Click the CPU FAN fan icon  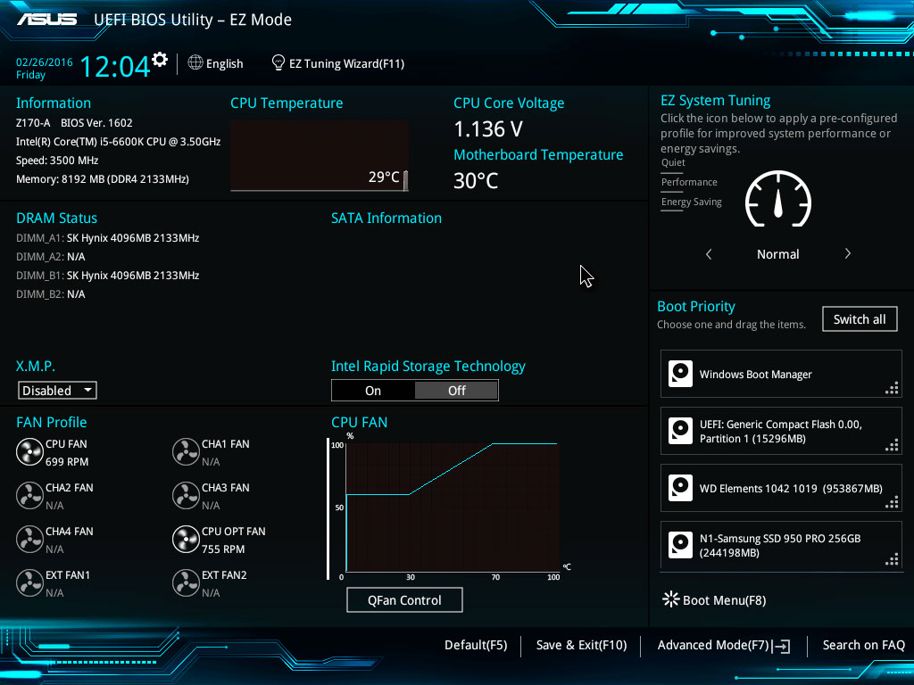click(29, 452)
